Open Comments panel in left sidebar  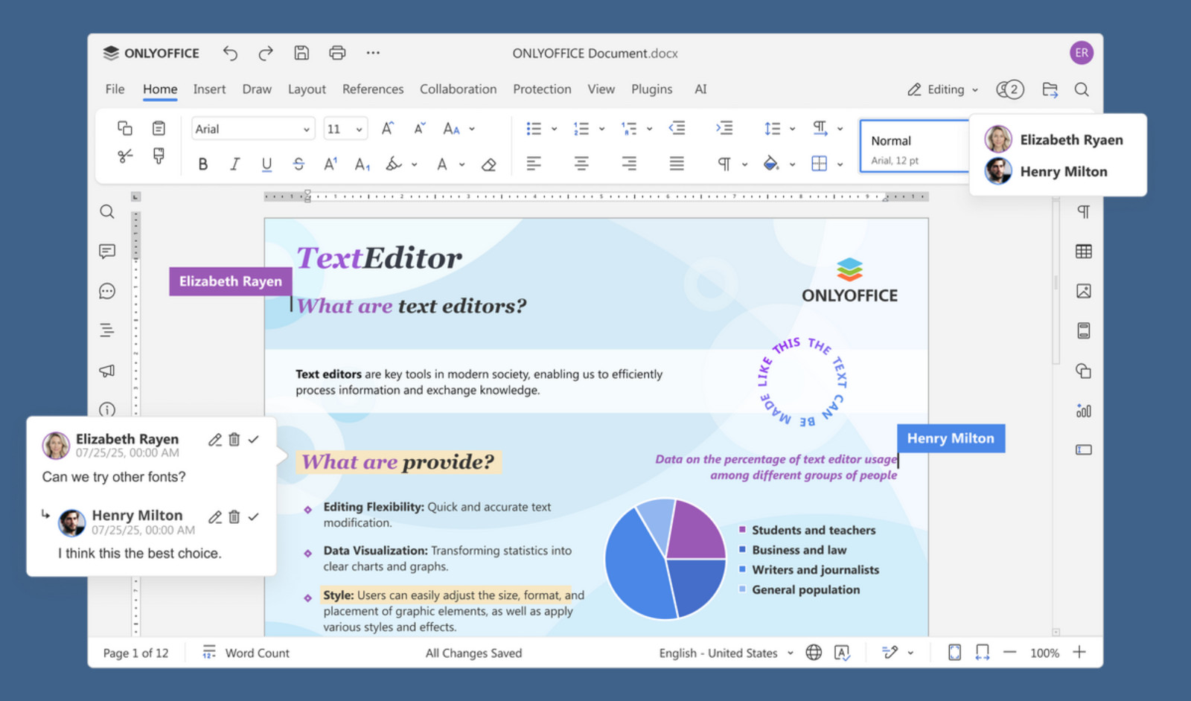[107, 252]
